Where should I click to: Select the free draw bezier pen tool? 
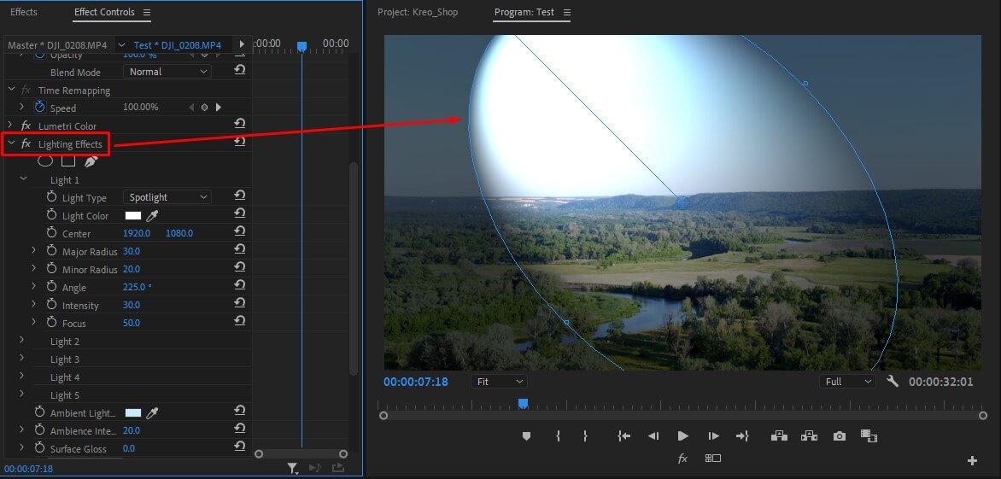pos(91,161)
